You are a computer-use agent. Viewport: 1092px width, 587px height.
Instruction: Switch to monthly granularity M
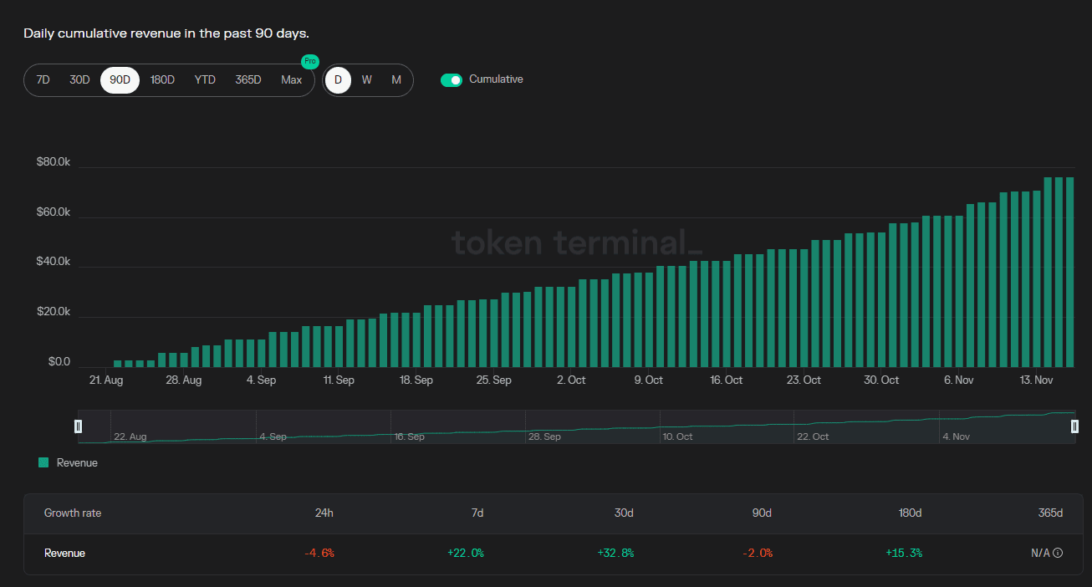point(395,80)
